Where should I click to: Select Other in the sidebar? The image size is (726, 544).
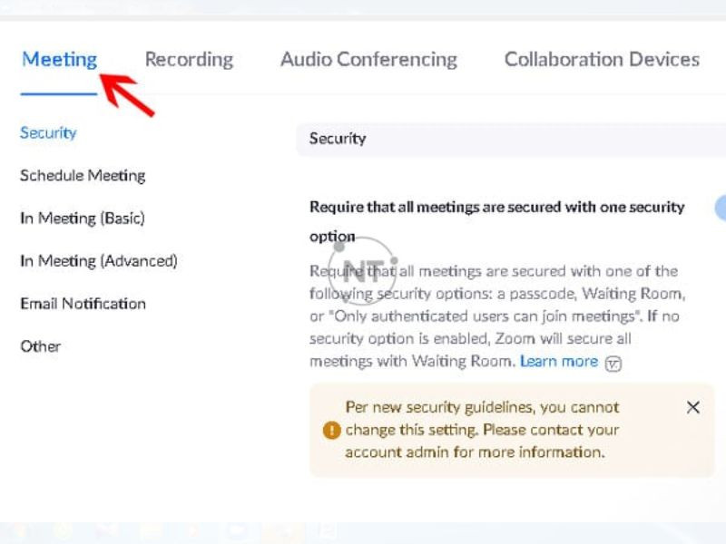coord(41,346)
